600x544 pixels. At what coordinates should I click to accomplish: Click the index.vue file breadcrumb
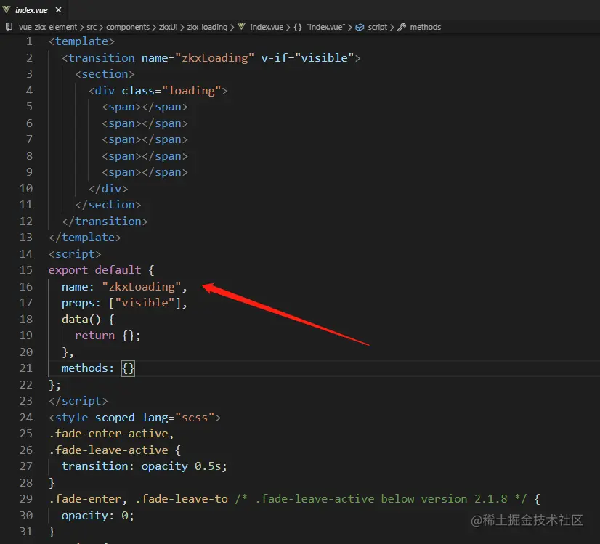(267, 27)
